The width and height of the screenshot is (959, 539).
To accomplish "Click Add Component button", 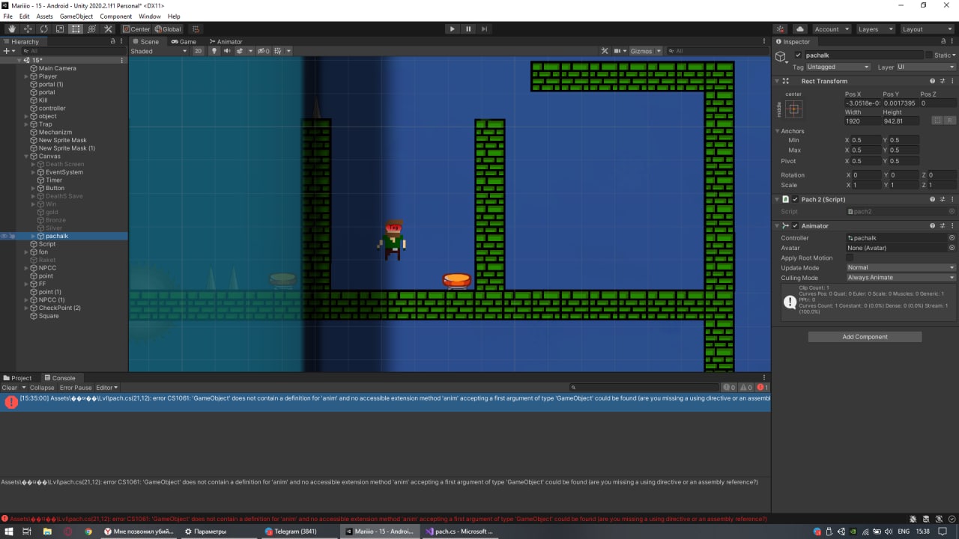I will click(865, 337).
